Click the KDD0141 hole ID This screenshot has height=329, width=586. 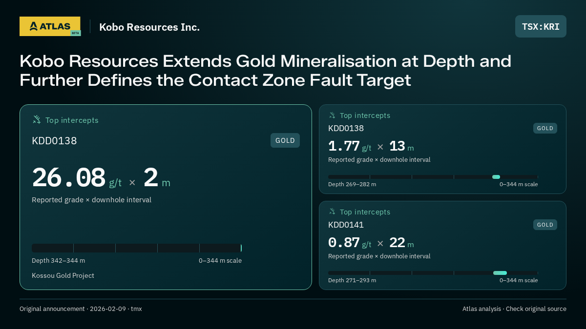[346, 225]
